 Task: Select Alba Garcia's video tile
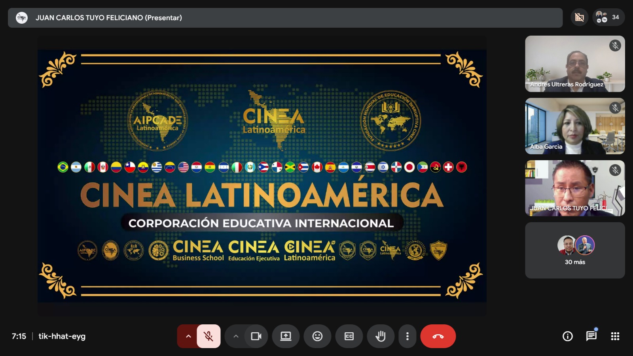[575, 126]
